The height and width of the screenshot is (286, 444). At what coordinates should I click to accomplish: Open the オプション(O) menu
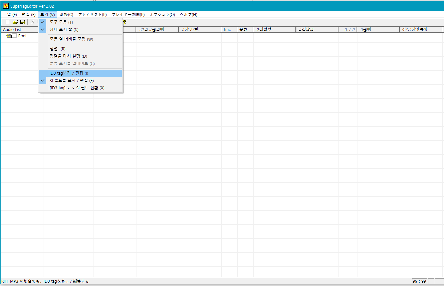click(x=162, y=15)
